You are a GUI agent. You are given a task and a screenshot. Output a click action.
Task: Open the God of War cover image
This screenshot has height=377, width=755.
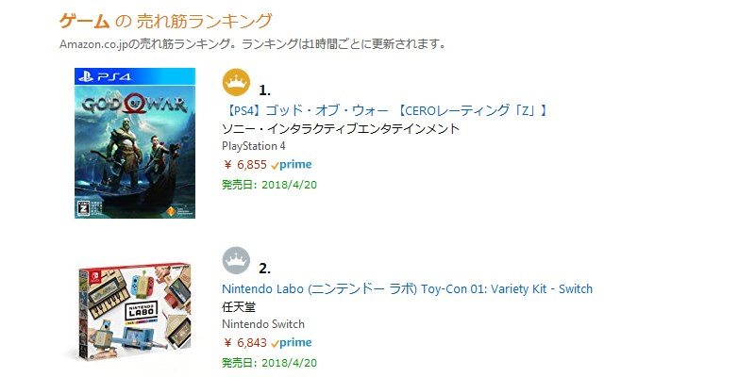135,143
